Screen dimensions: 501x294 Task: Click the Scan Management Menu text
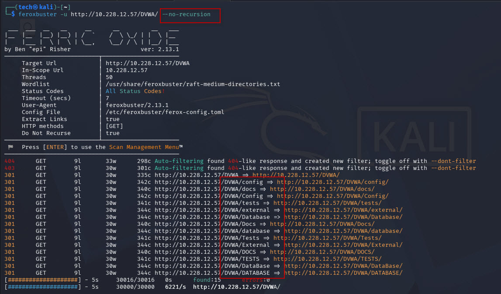pos(144,147)
